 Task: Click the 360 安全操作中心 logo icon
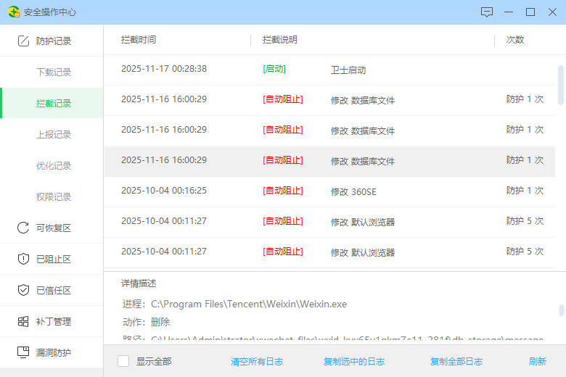point(14,12)
